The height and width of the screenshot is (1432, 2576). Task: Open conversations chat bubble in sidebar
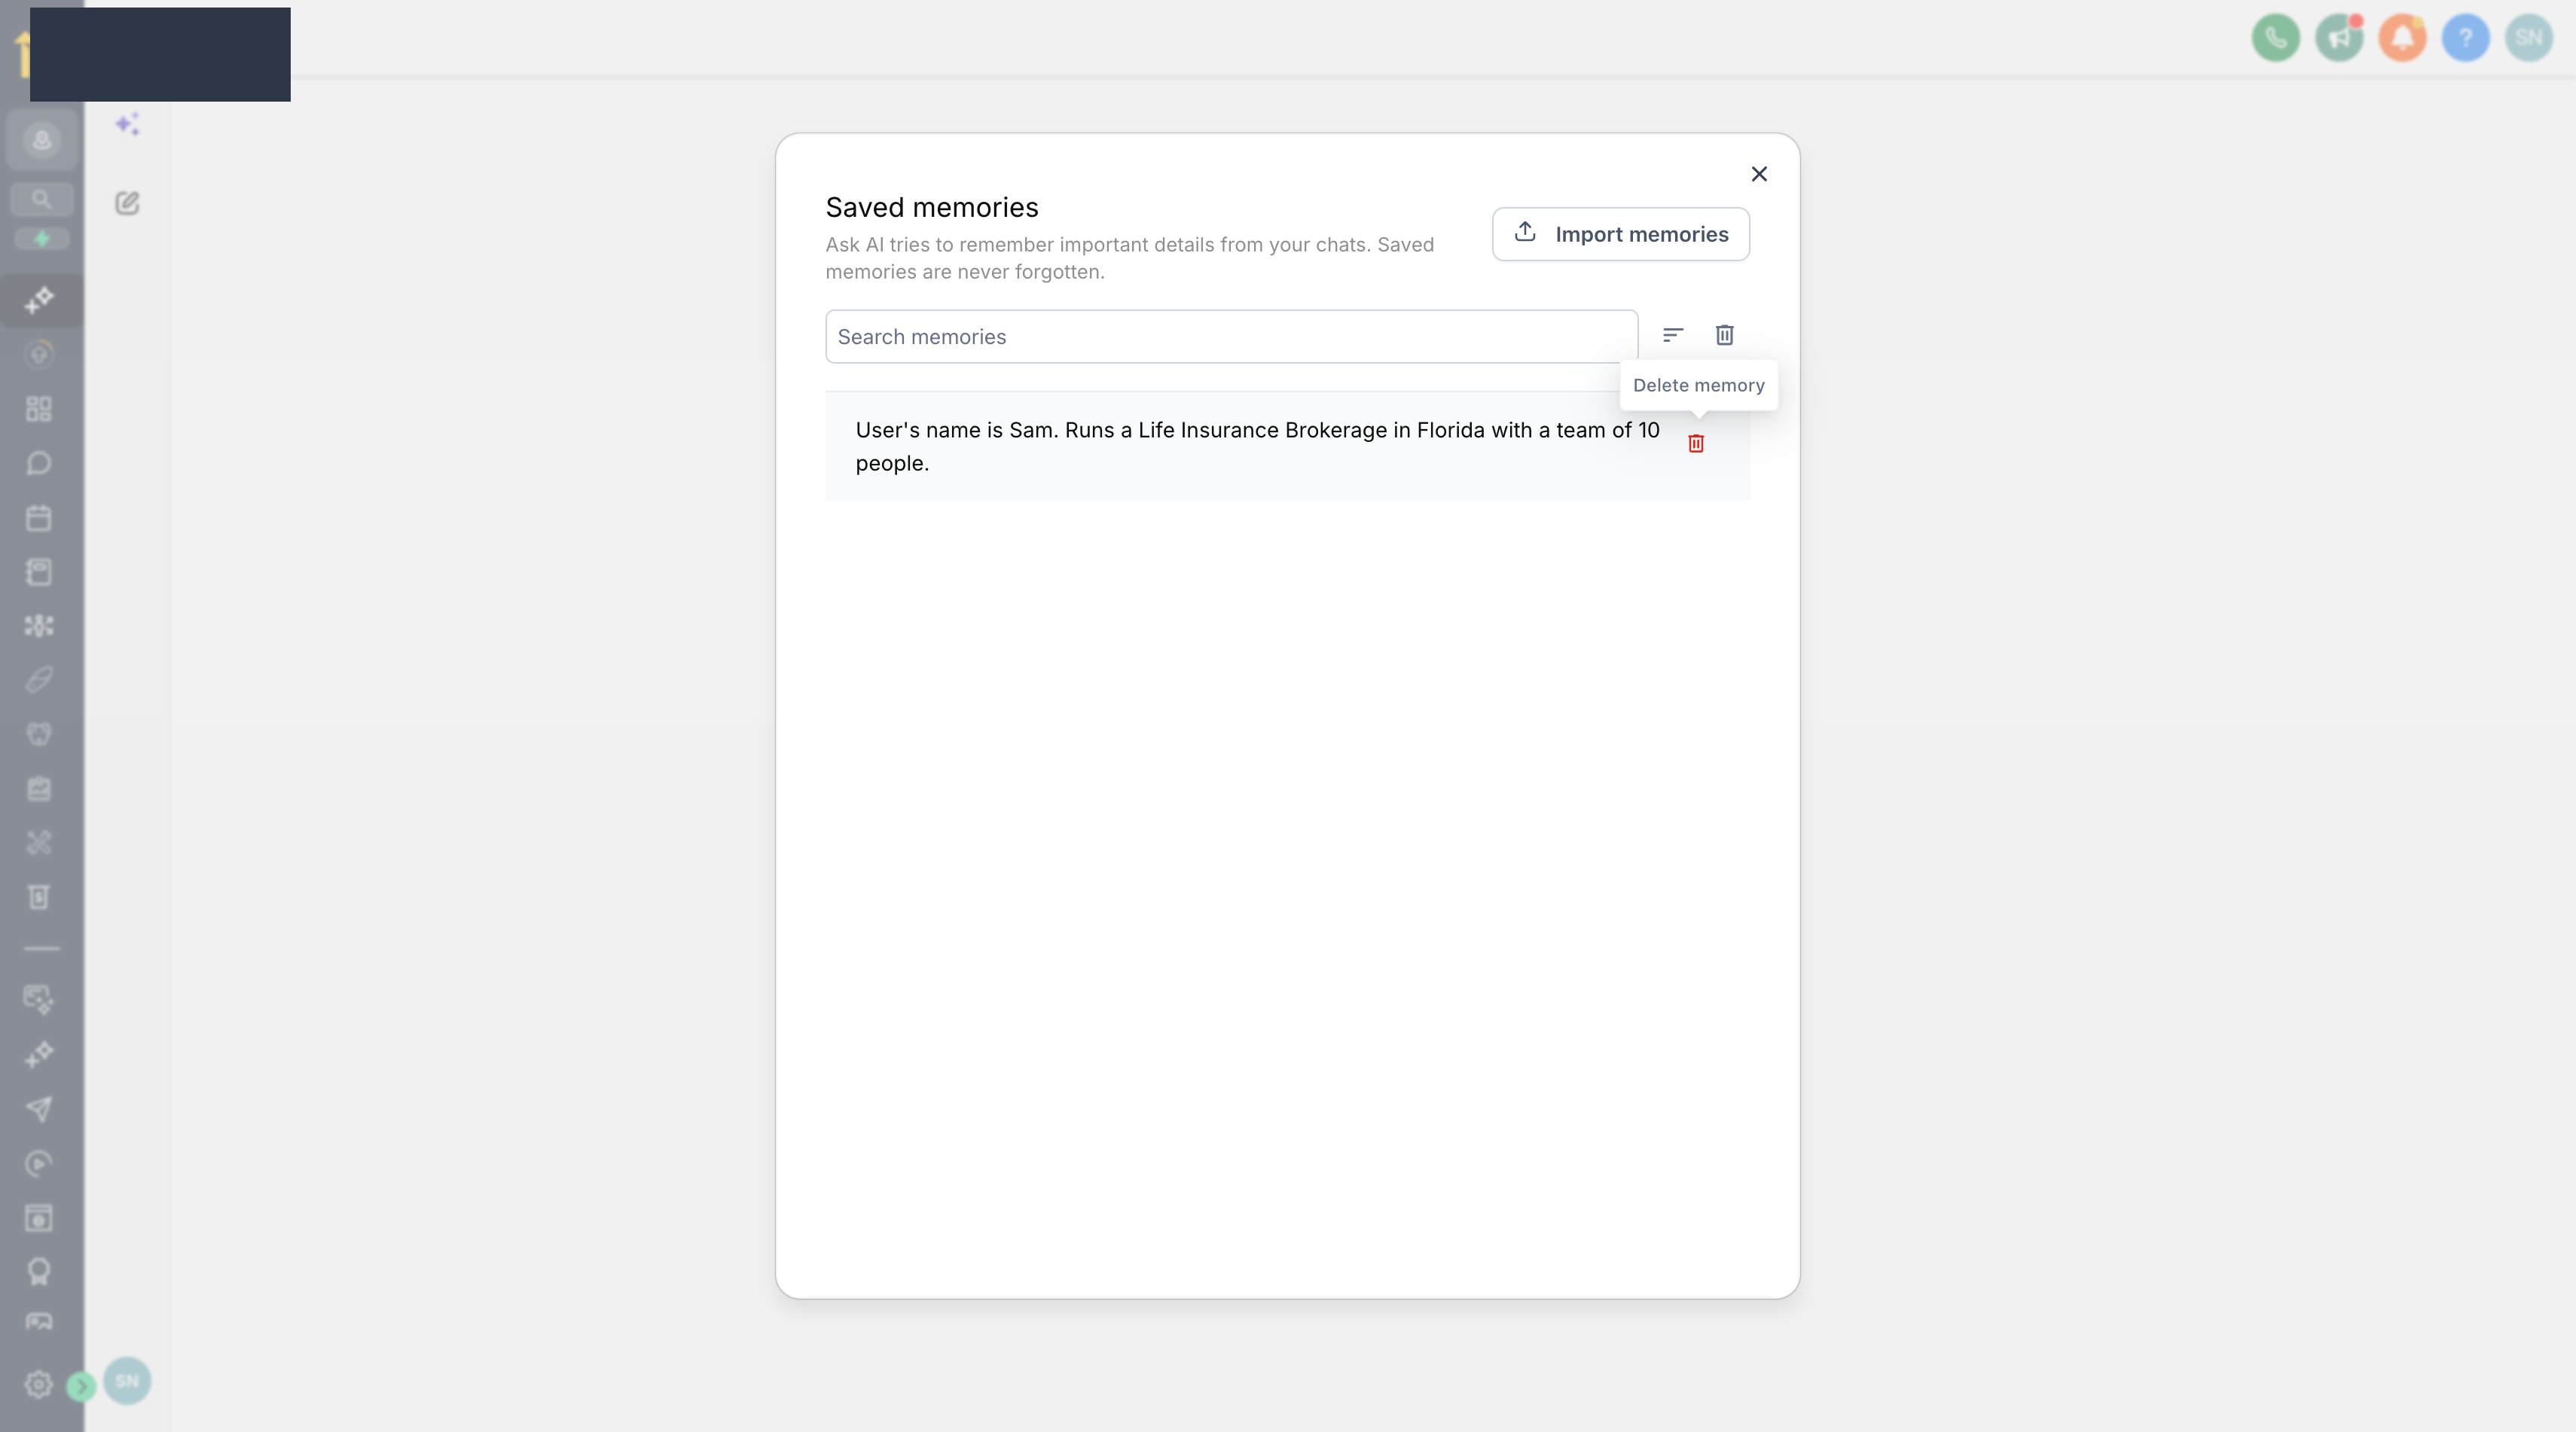(x=39, y=464)
